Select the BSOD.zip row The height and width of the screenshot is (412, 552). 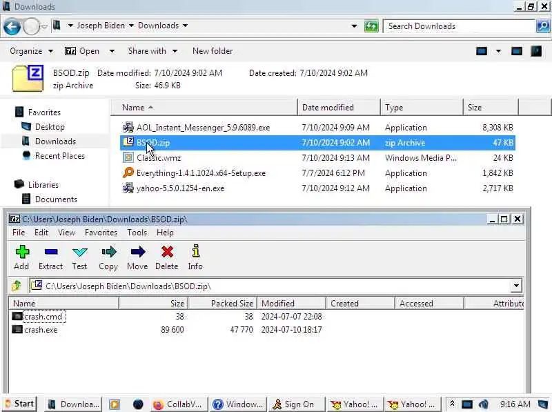tap(317, 143)
